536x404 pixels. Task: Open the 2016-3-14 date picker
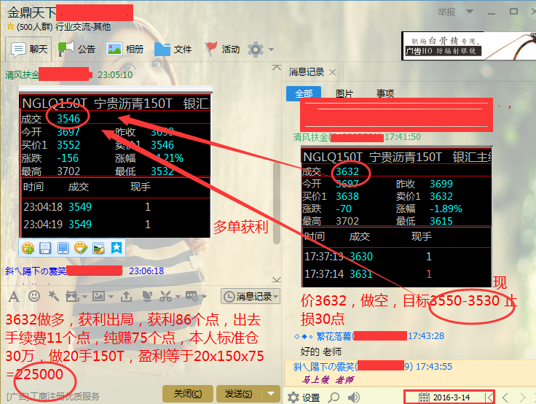[x=444, y=397]
